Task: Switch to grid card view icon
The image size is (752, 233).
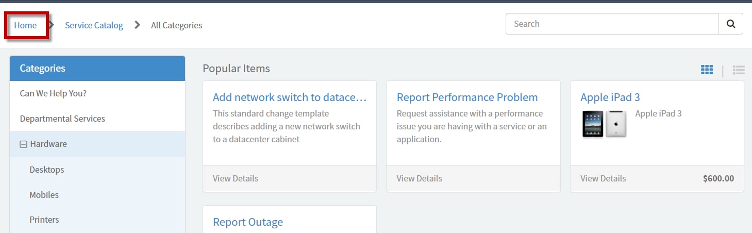Action: pos(707,70)
